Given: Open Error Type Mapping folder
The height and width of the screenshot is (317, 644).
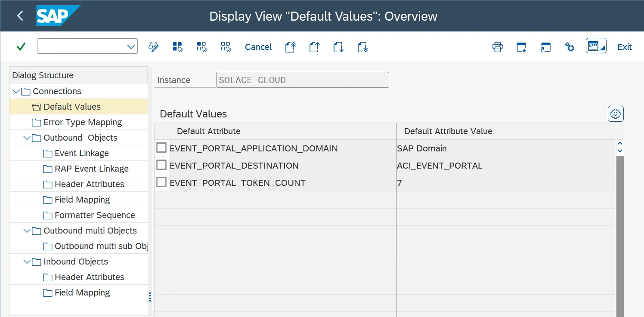Looking at the screenshot, I should (x=83, y=122).
